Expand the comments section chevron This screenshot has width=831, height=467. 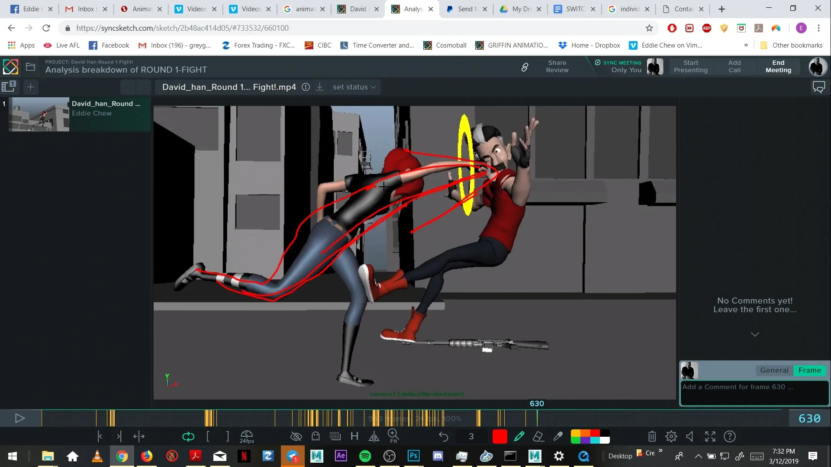[x=755, y=334]
